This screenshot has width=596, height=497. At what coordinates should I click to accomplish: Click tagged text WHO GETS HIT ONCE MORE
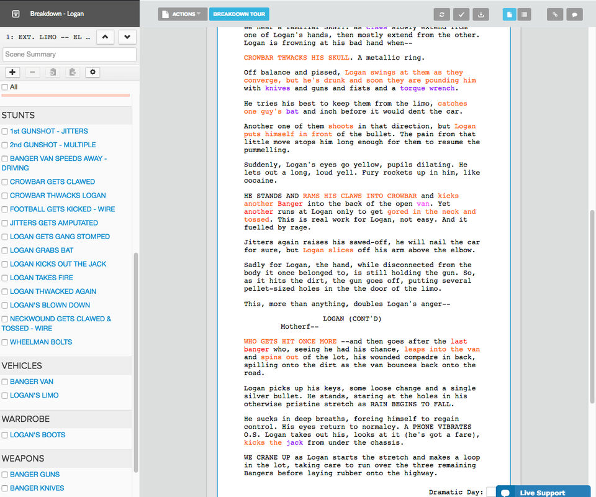coord(291,342)
